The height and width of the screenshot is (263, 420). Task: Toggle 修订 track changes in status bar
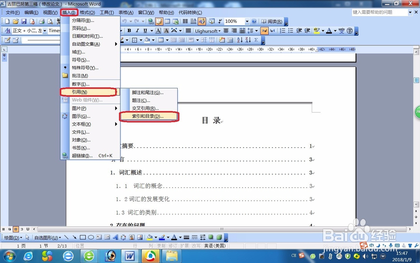pyautogui.click(x=173, y=246)
